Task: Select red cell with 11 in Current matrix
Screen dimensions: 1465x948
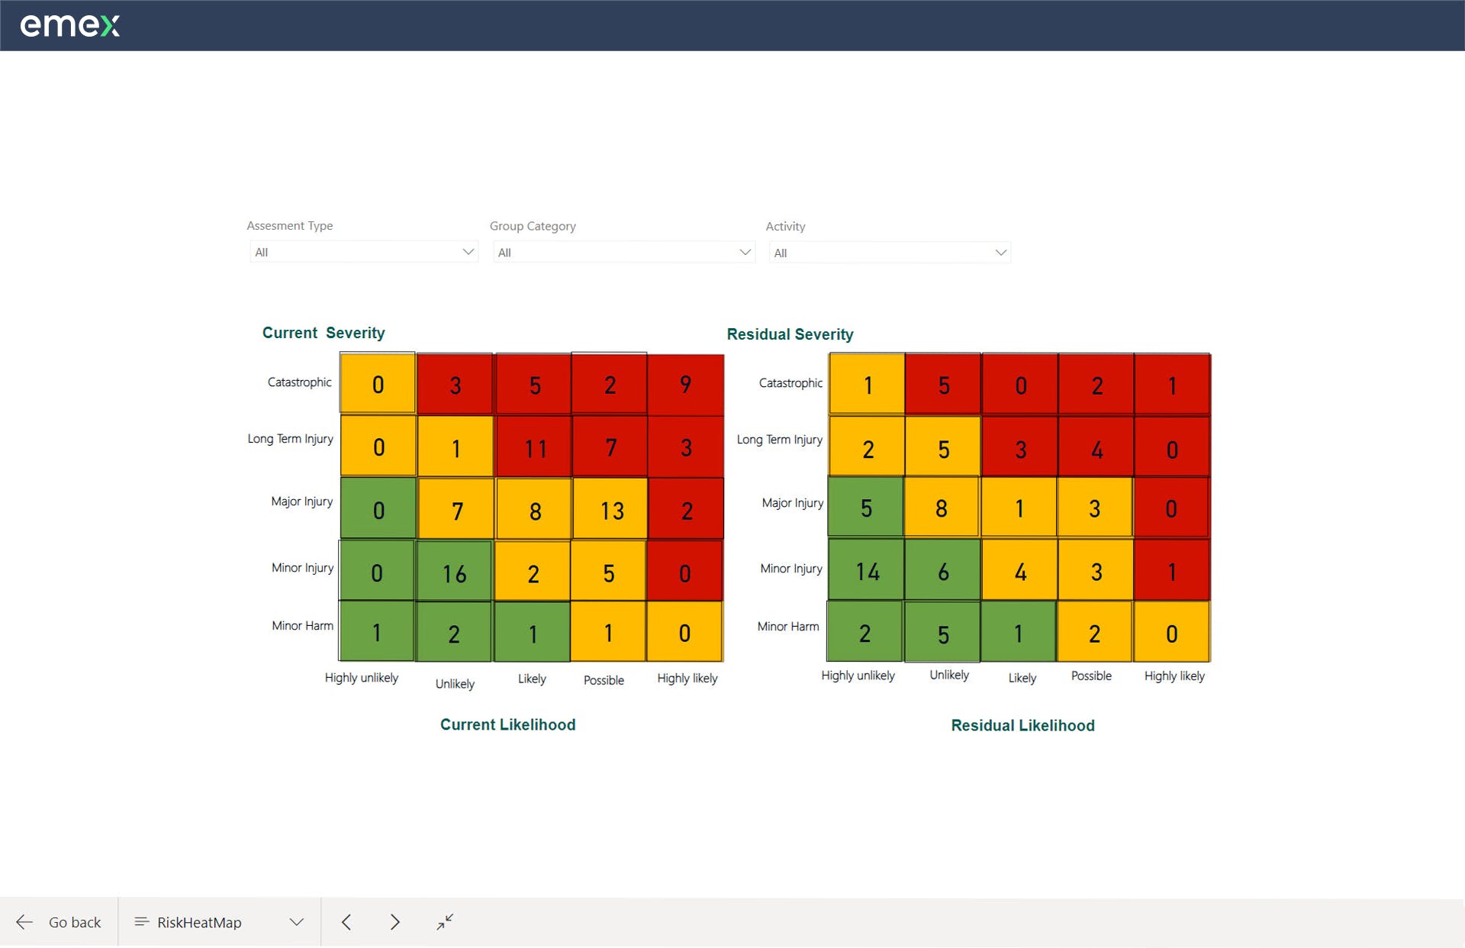Action: click(534, 447)
